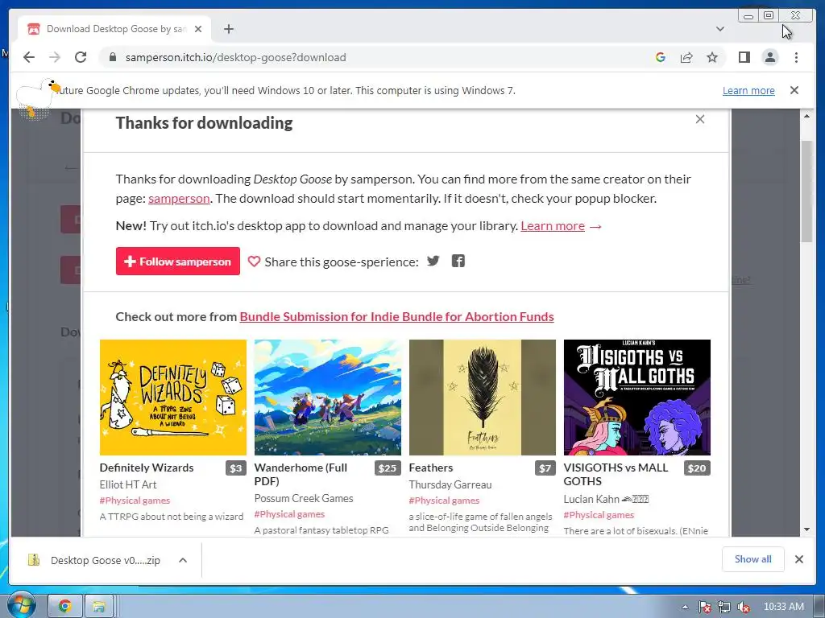Open Visigoths vs Mall Goths cover
The height and width of the screenshot is (618, 825).
pos(637,398)
